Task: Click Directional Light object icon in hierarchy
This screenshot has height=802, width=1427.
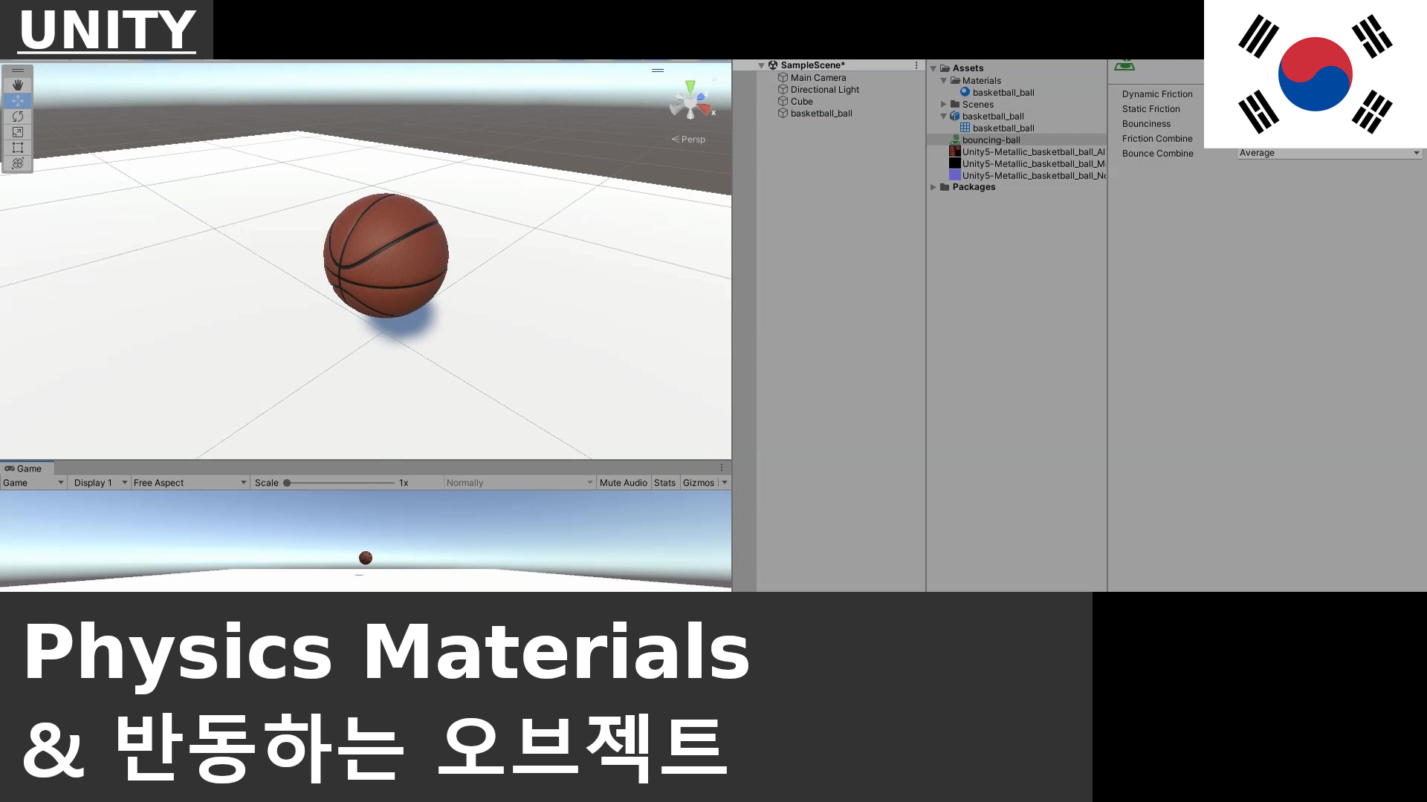Action: [x=783, y=90]
